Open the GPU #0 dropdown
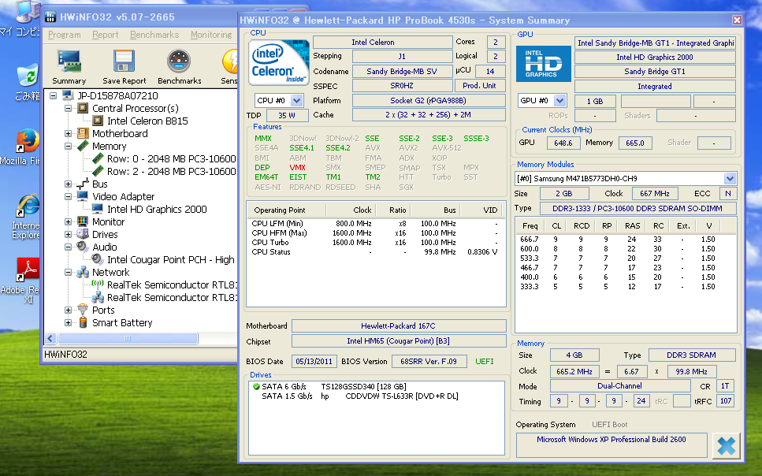 [x=559, y=101]
